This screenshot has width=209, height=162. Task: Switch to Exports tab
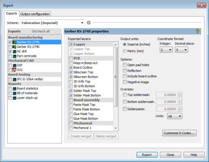[11, 13]
